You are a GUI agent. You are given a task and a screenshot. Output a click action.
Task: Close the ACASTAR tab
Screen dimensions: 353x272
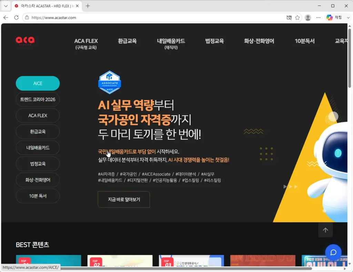point(77,6)
